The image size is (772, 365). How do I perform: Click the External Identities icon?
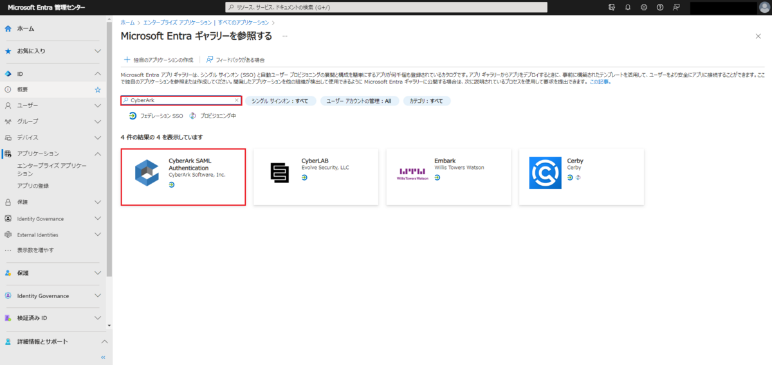point(8,235)
